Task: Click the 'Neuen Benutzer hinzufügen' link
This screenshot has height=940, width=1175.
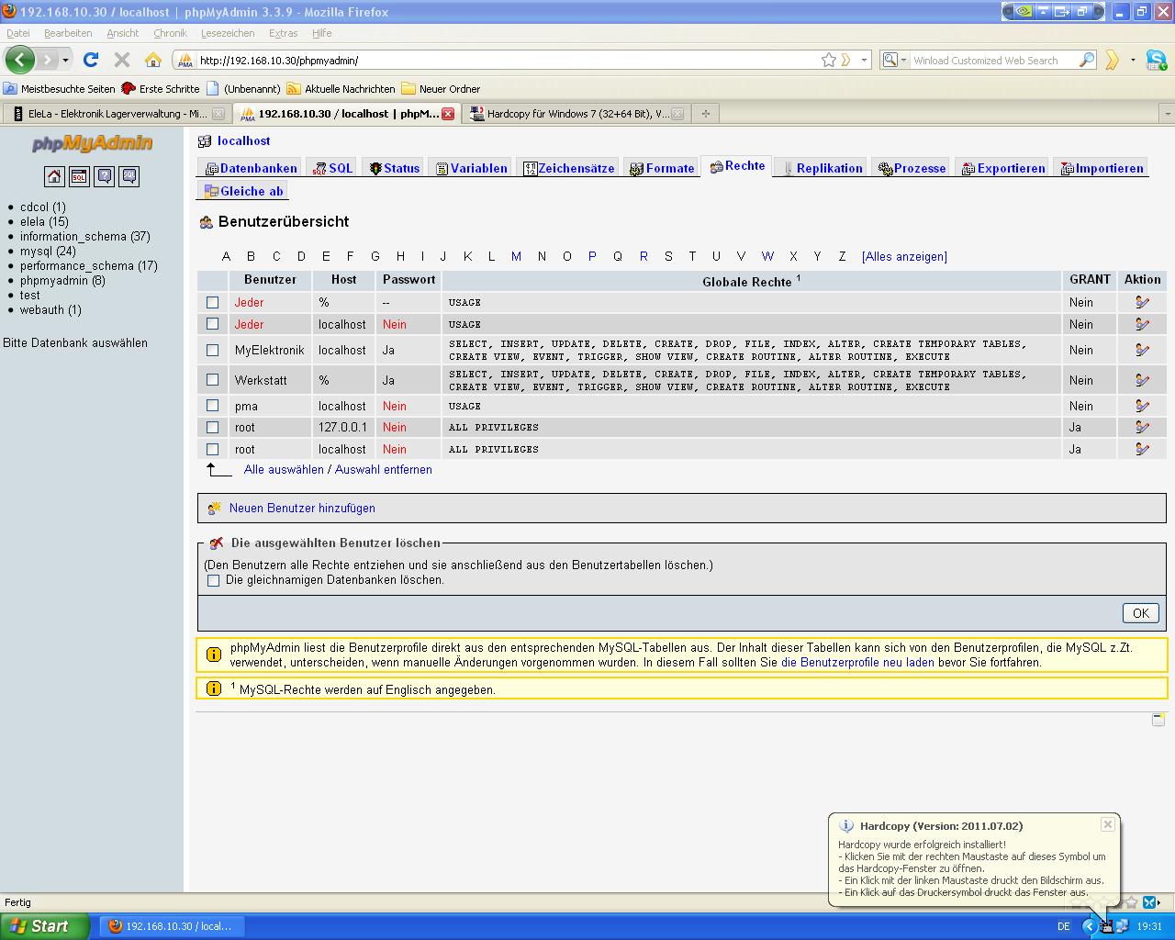Action: [302, 508]
